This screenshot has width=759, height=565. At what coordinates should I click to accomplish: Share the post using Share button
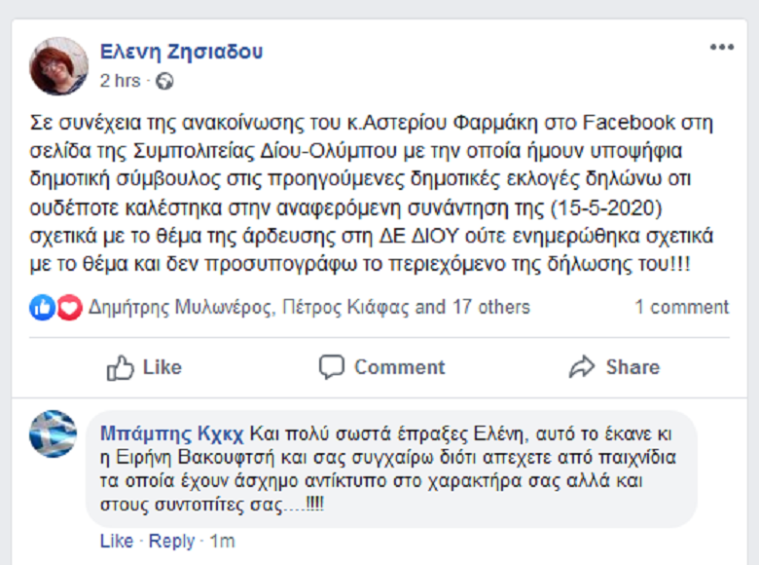(614, 367)
